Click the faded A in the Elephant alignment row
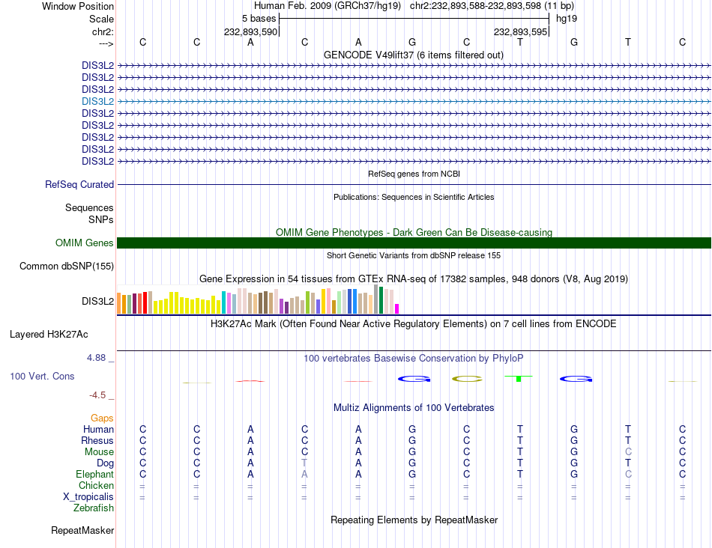This screenshot has width=712, height=548. click(x=304, y=474)
